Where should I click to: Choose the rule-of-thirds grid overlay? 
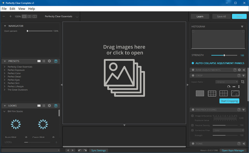[x=212, y=93]
